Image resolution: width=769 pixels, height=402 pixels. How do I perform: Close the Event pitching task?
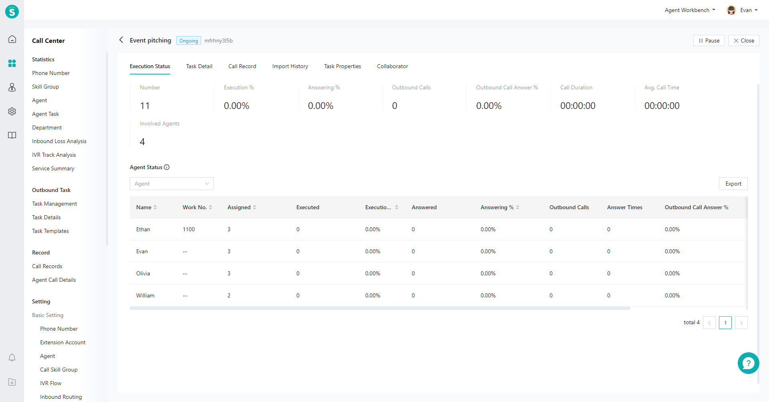744,40
